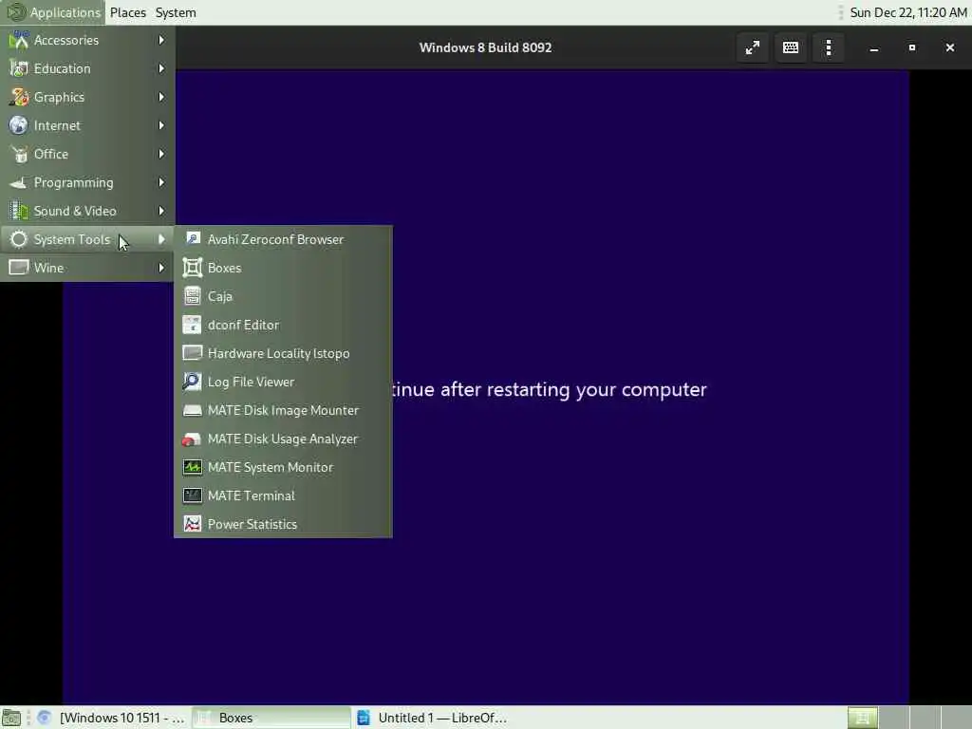Screen dimensions: 972x729
Task: Switch to Untitled 1 LibreOffice taskbar window
Action: click(x=433, y=718)
